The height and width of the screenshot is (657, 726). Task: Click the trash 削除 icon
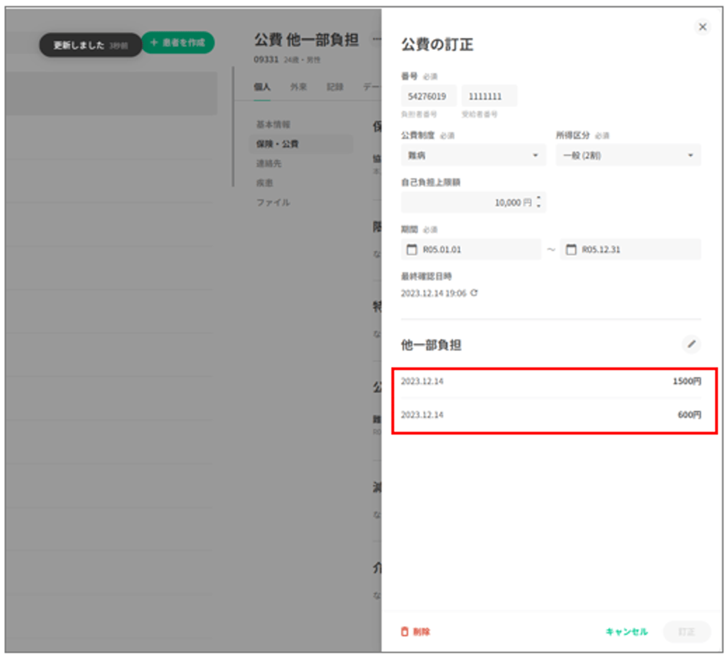click(x=404, y=632)
